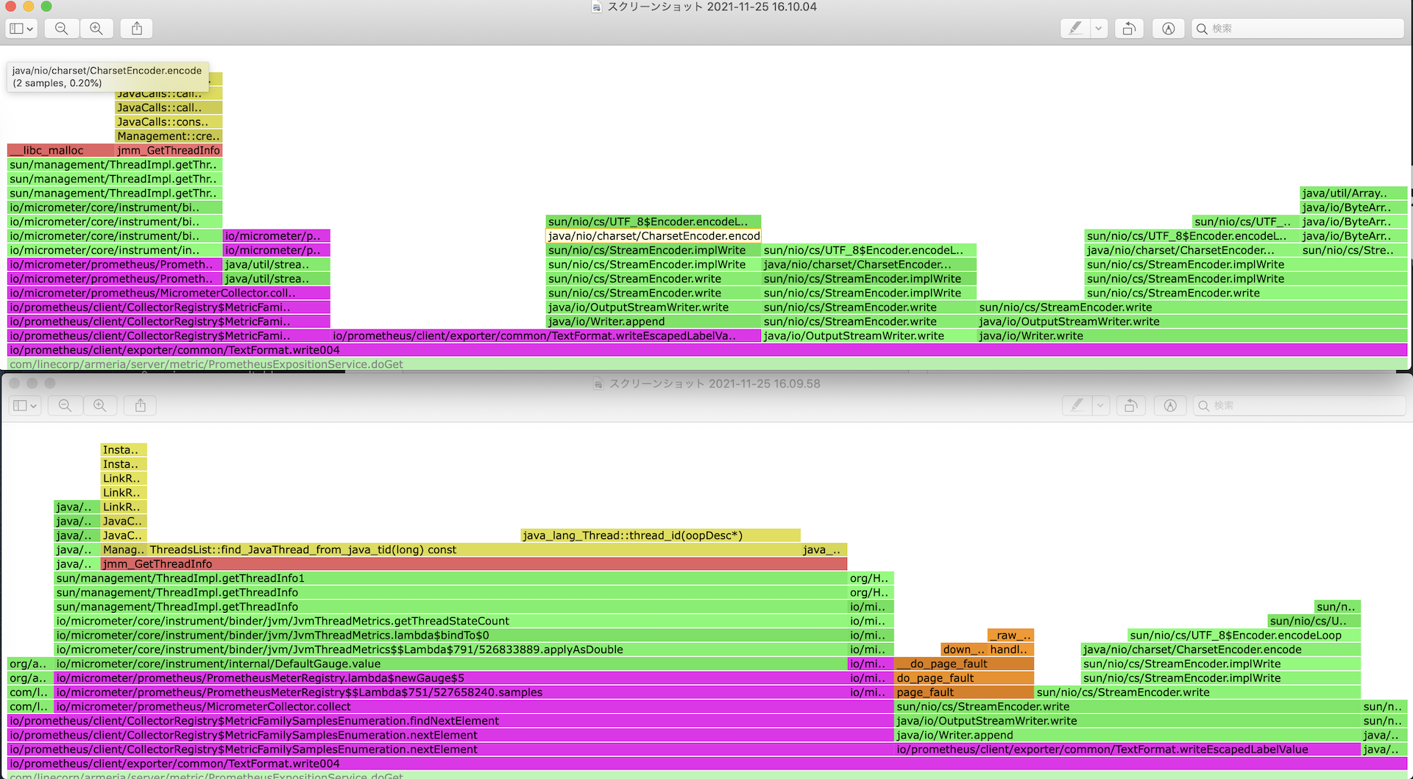
Task: Open the Share icon in the top toolbar
Action: pos(136,28)
